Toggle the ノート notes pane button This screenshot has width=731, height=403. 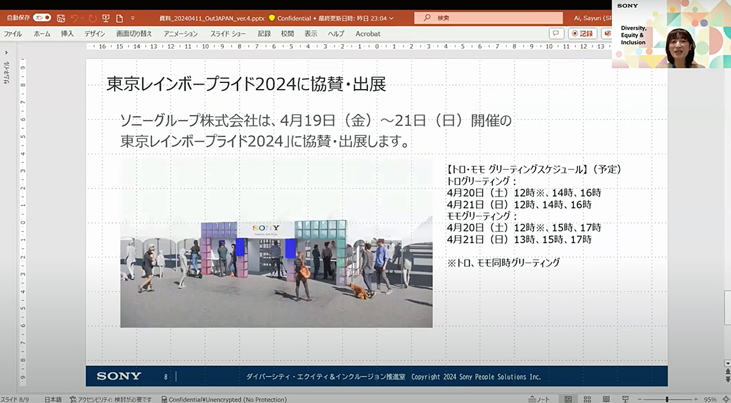539,399
